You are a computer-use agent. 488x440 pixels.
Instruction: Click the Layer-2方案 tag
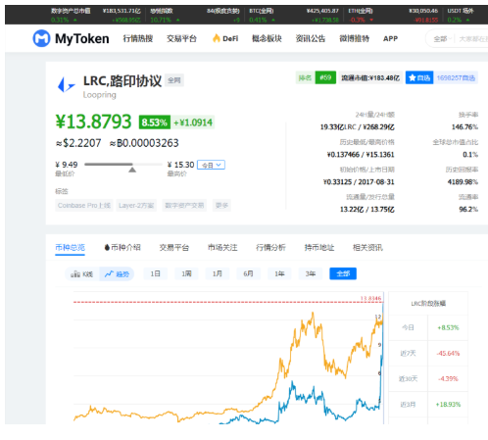pyautogui.click(x=136, y=205)
